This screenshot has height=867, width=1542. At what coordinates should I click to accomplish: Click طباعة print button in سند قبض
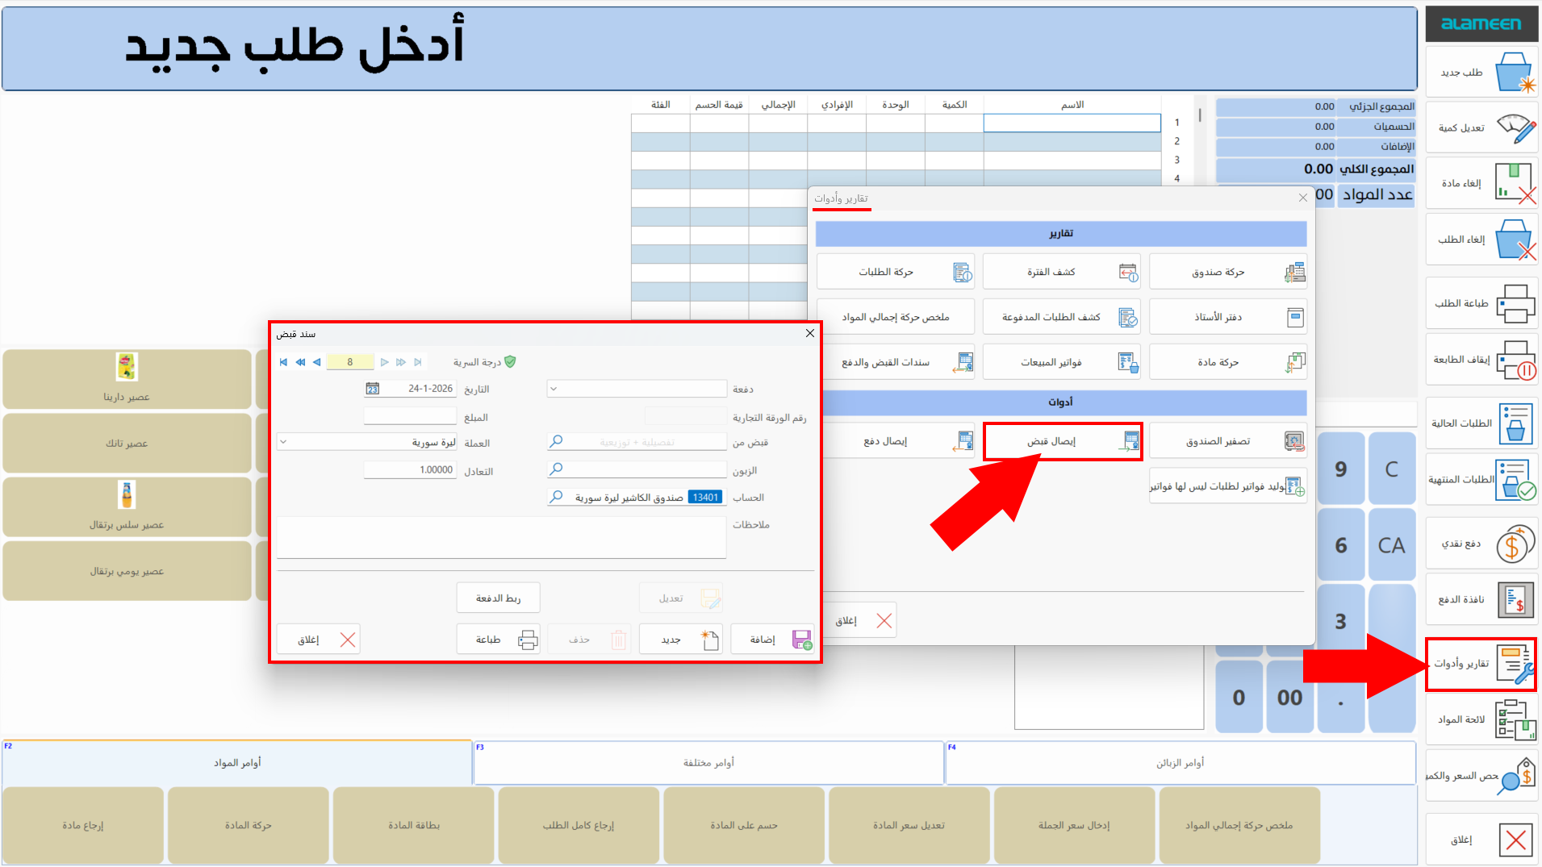(498, 640)
